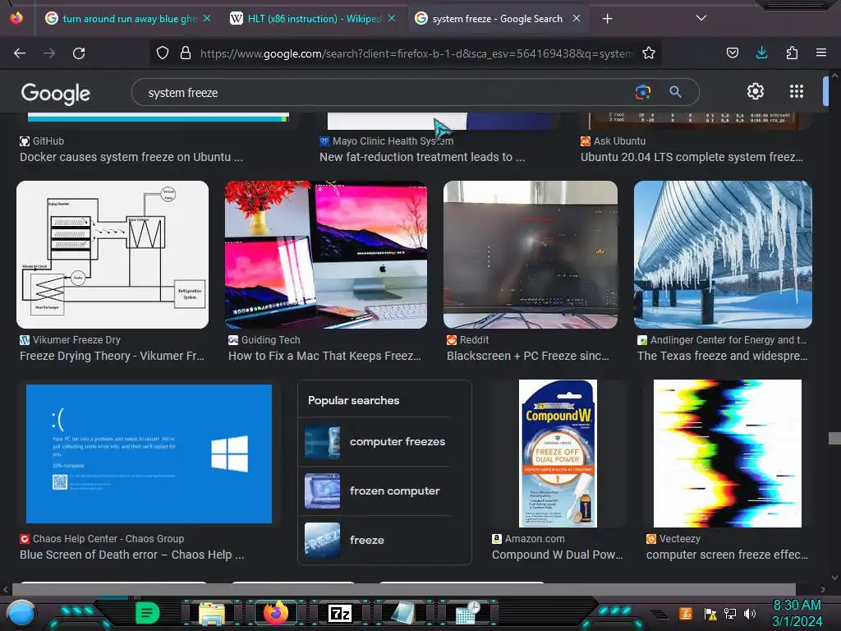Open Firefox application hamburger menu

point(821,53)
